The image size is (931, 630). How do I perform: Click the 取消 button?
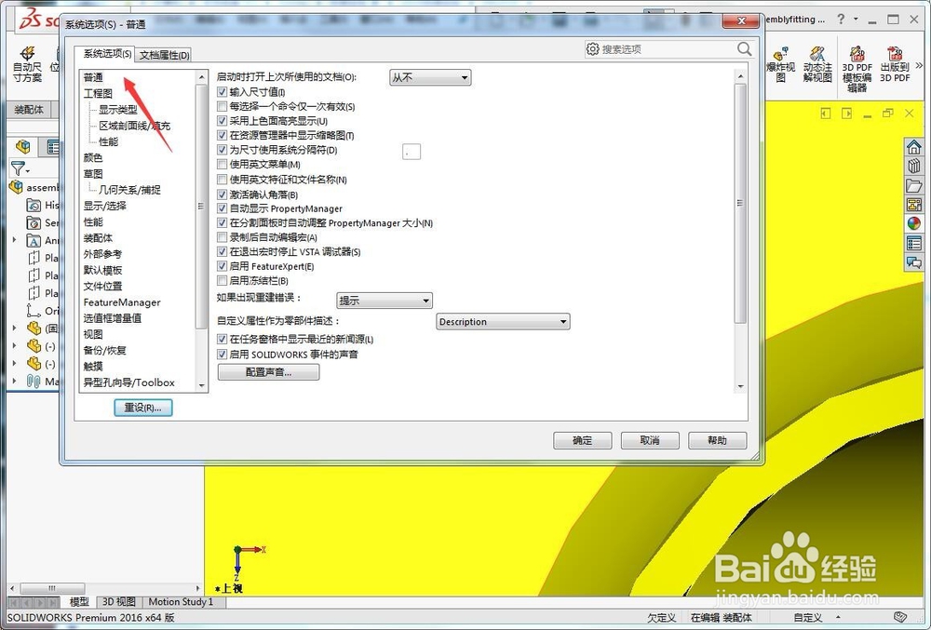[x=650, y=440]
